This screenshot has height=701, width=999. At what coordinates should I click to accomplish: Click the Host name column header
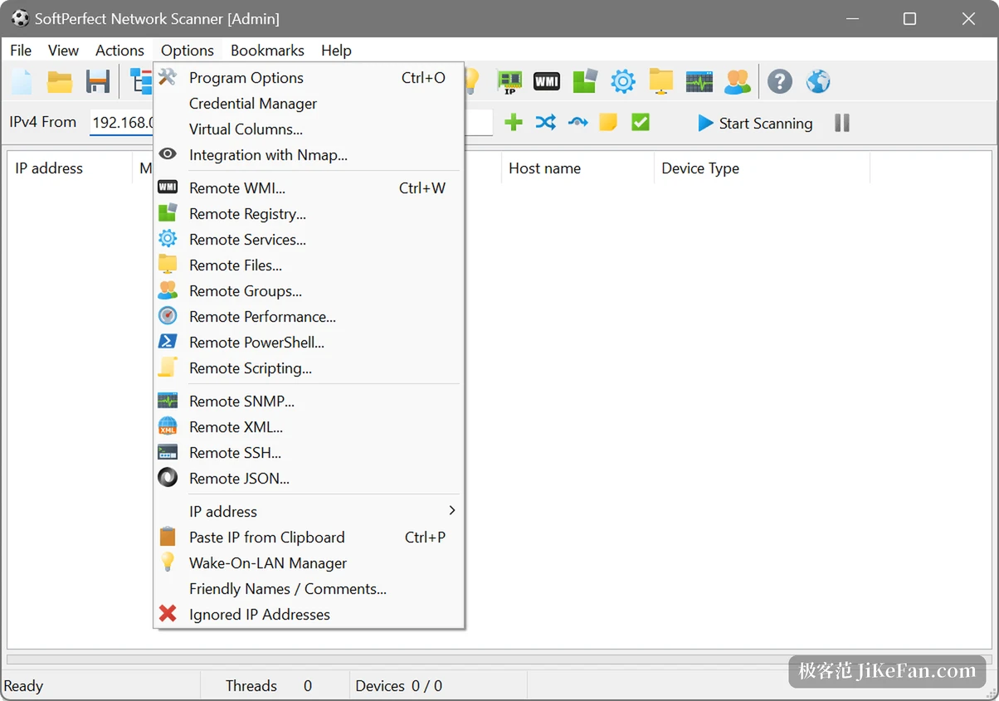pos(577,168)
